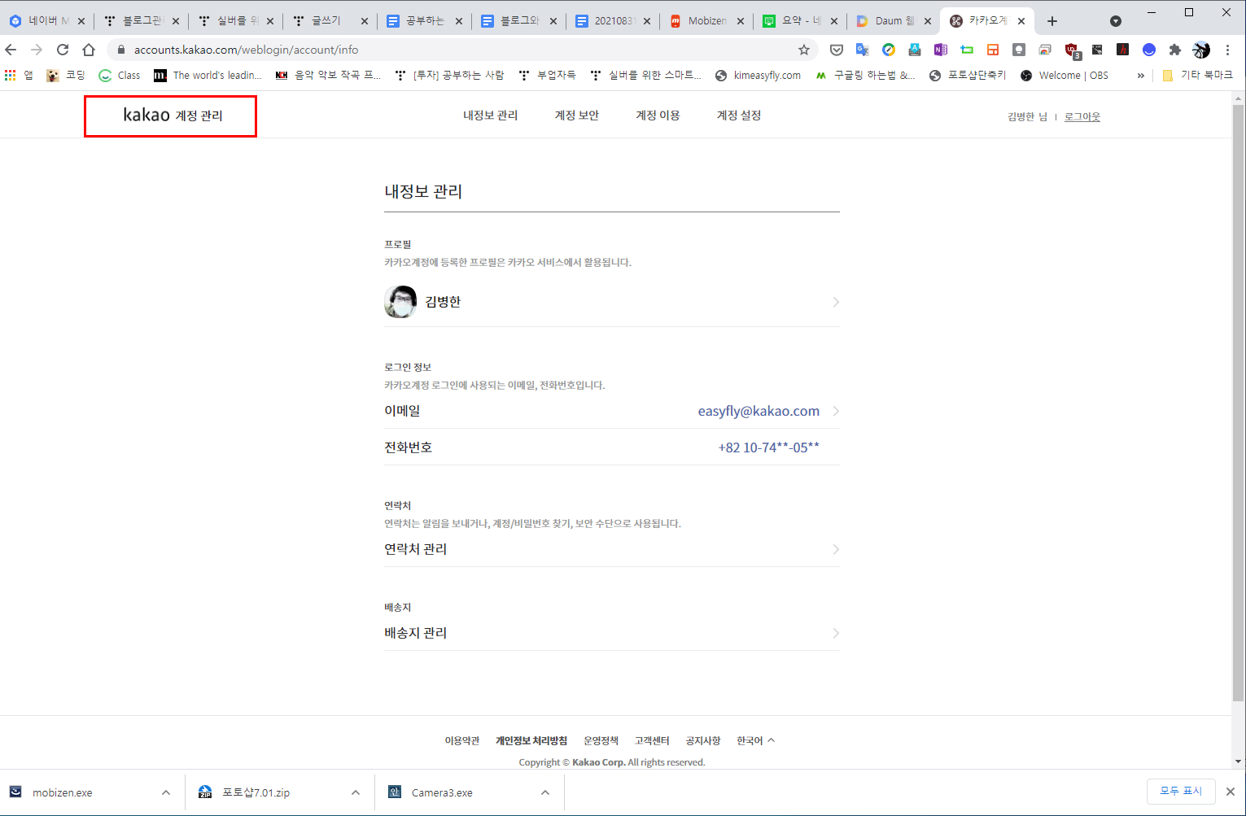Open a new browser tab
The height and width of the screenshot is (816, 1246).
(1052, 21)
